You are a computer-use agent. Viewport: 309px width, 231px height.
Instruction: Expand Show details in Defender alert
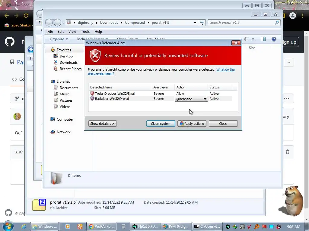(103, 124)
